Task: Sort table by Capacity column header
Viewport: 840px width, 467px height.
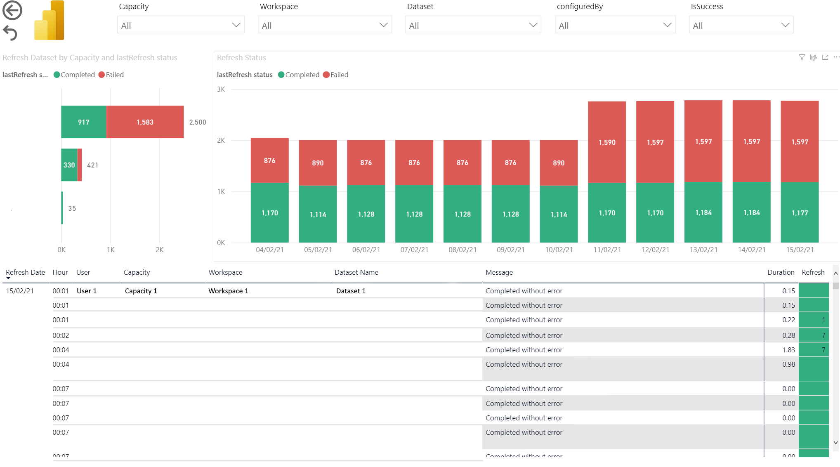Action: click(137, 272)
